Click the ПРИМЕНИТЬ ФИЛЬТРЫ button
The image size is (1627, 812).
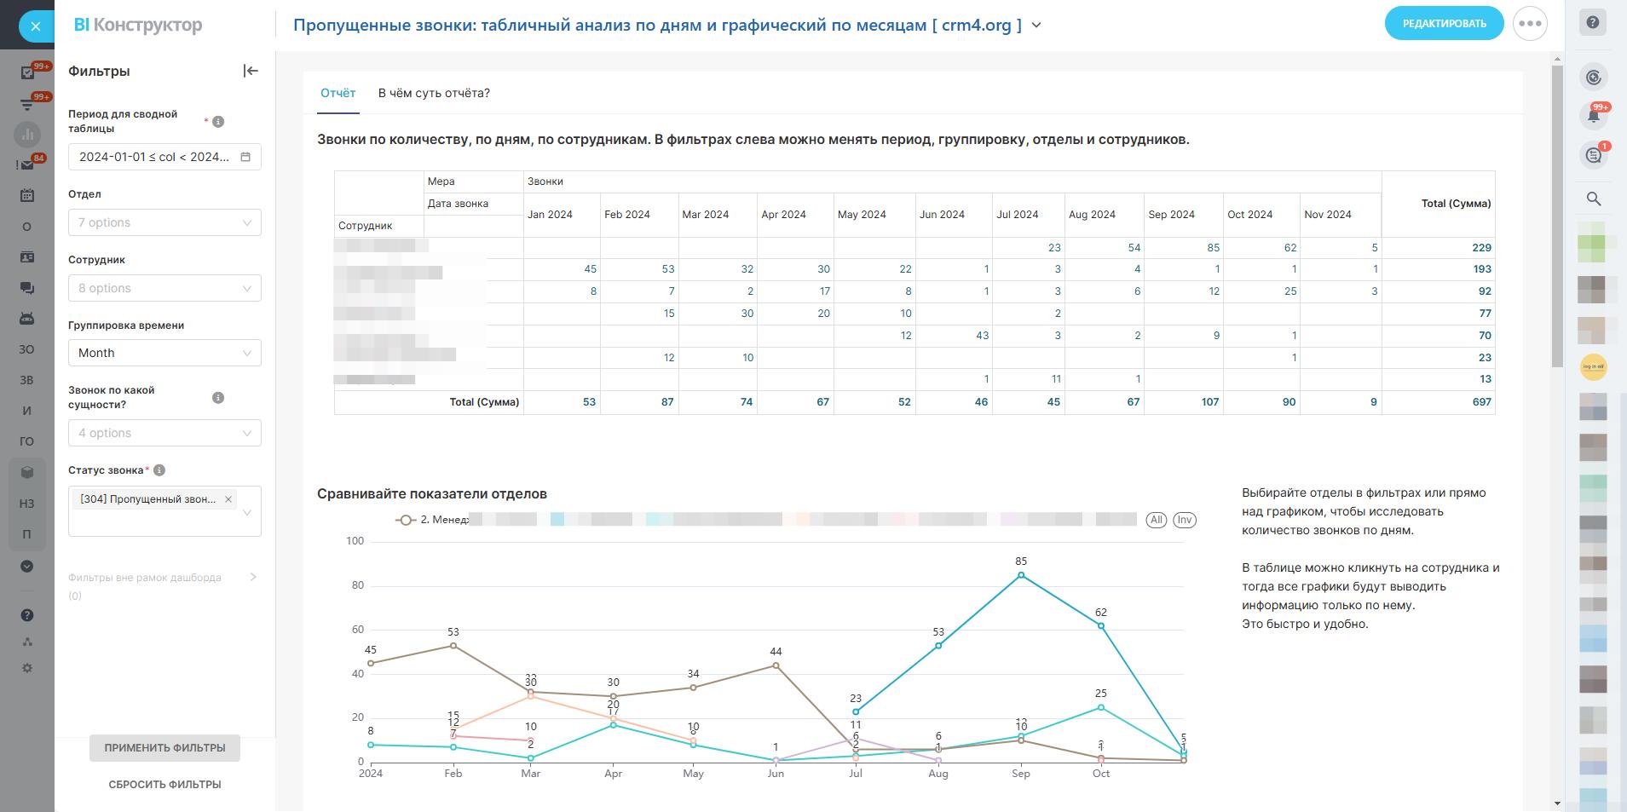coord(164,748)
